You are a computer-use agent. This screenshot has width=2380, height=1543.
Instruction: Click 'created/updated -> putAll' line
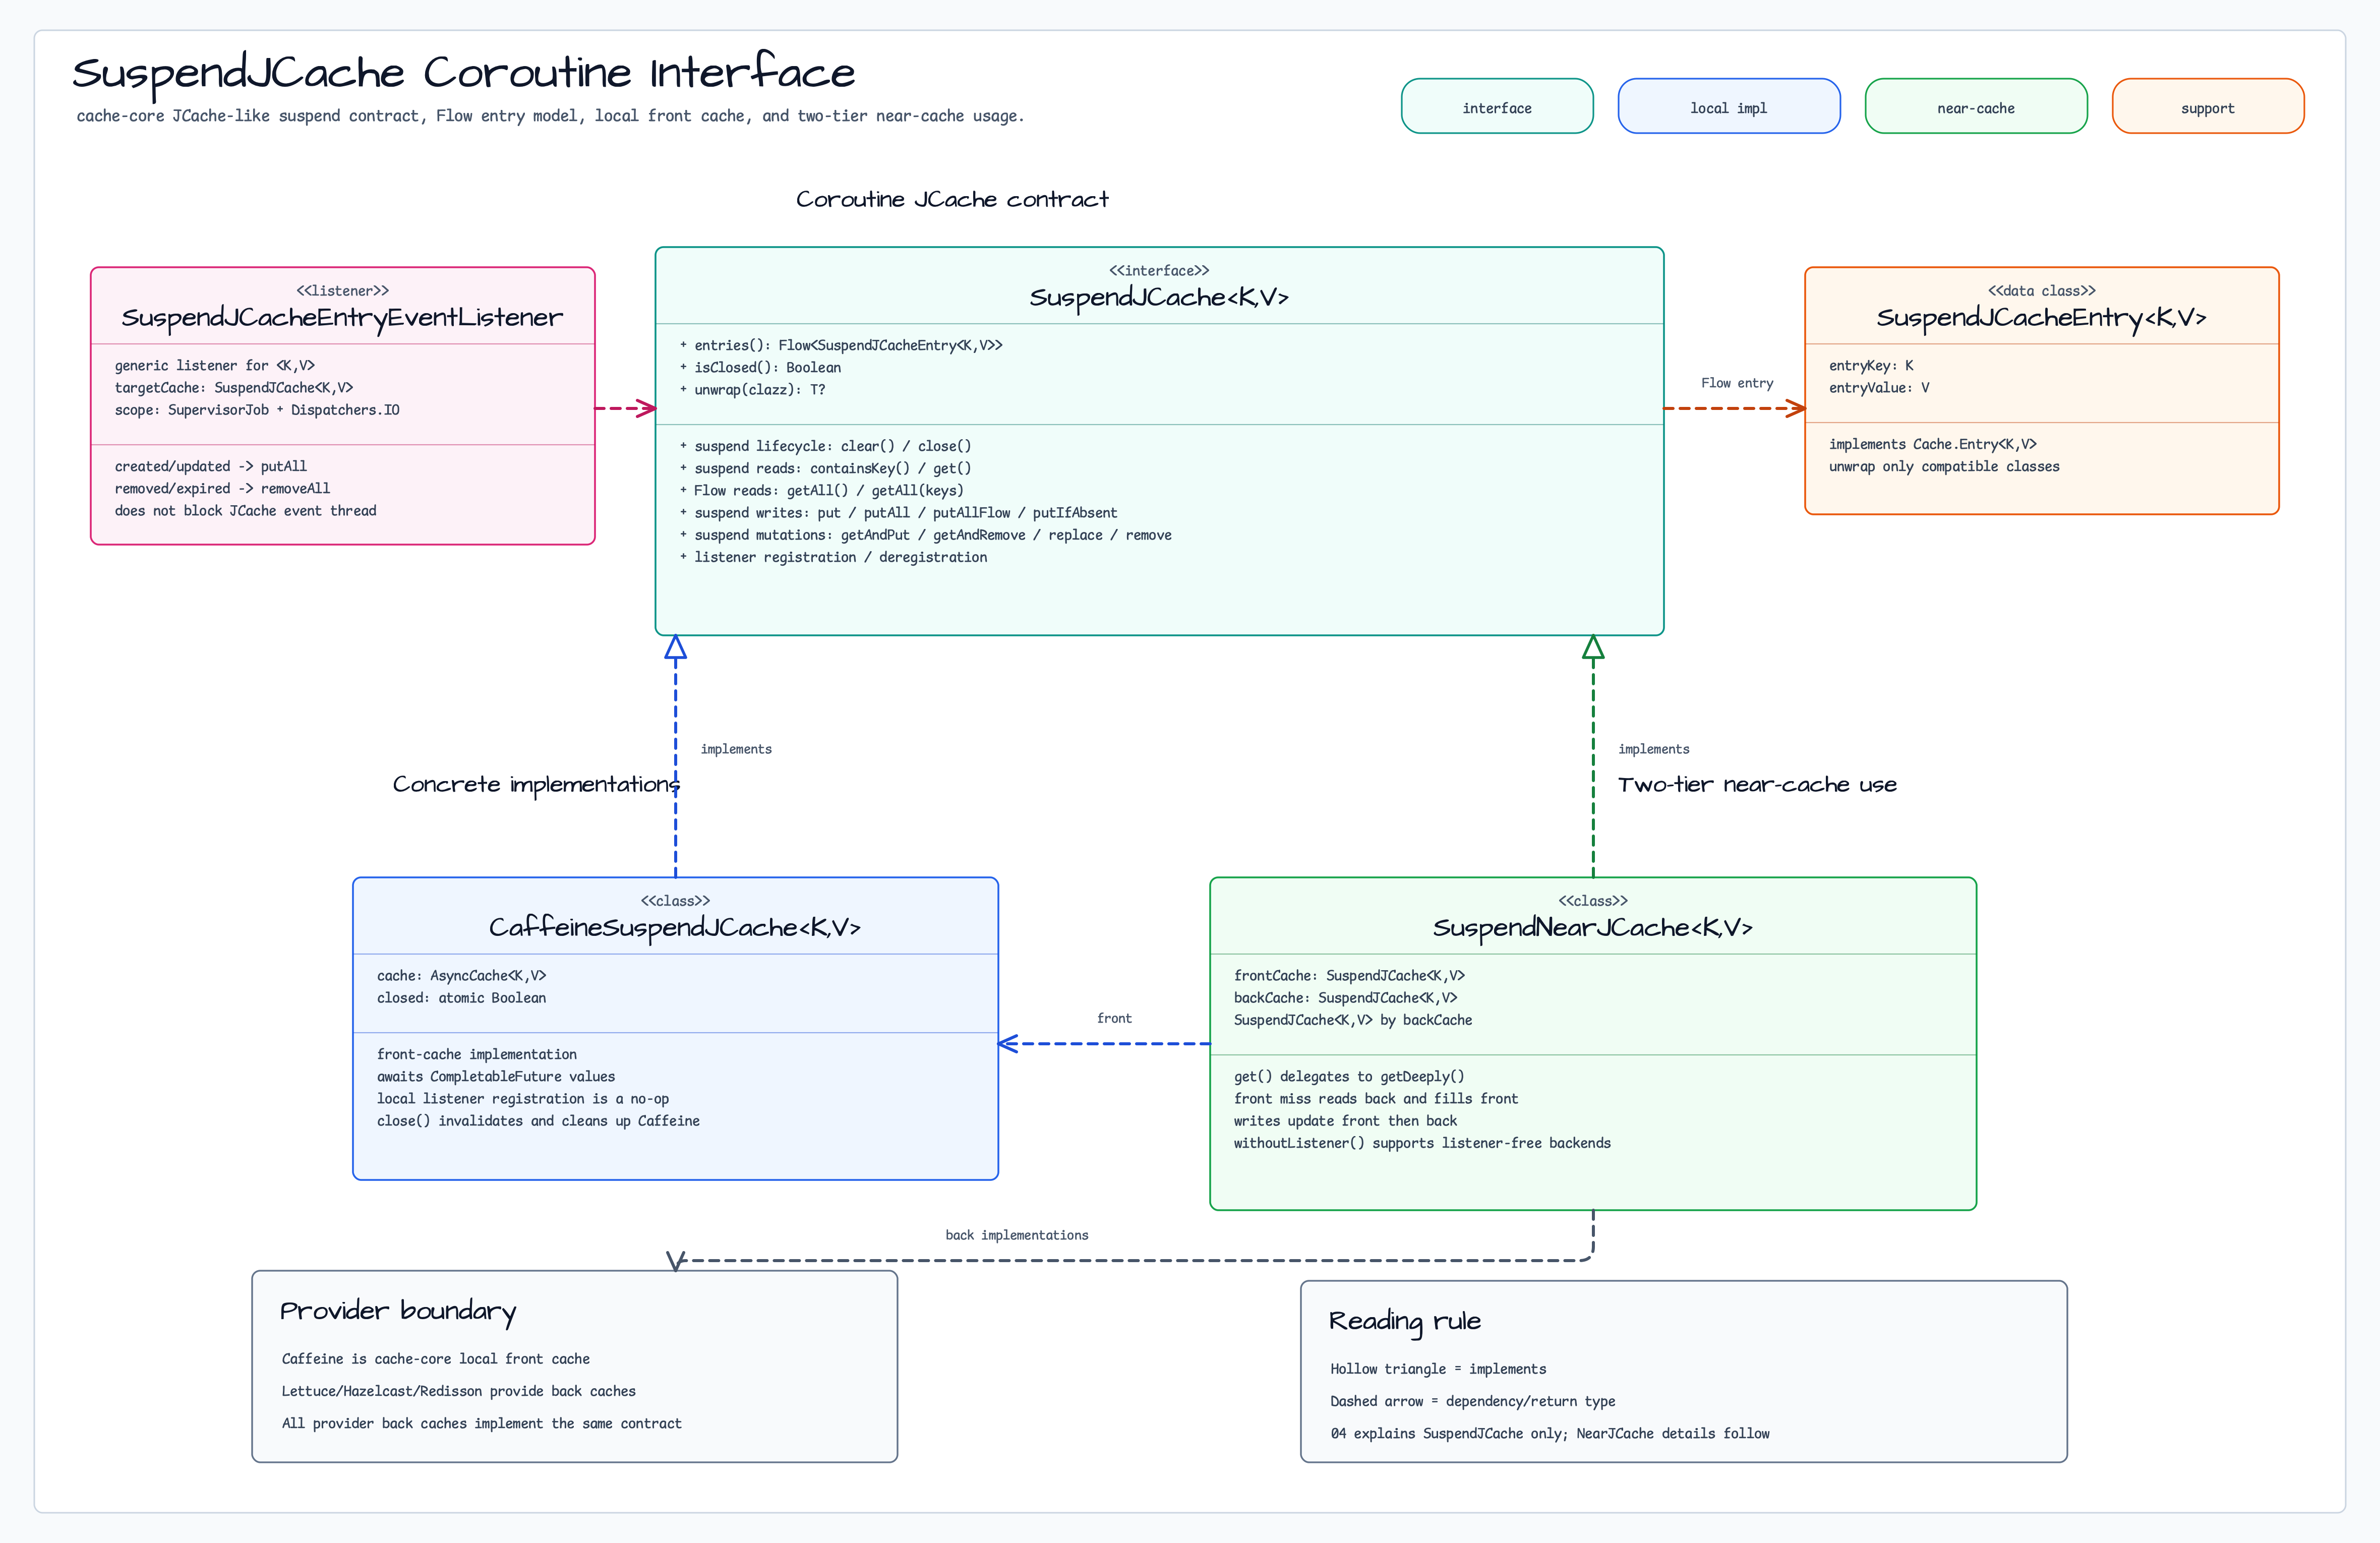pyautogui.click(x=211, y=466)
